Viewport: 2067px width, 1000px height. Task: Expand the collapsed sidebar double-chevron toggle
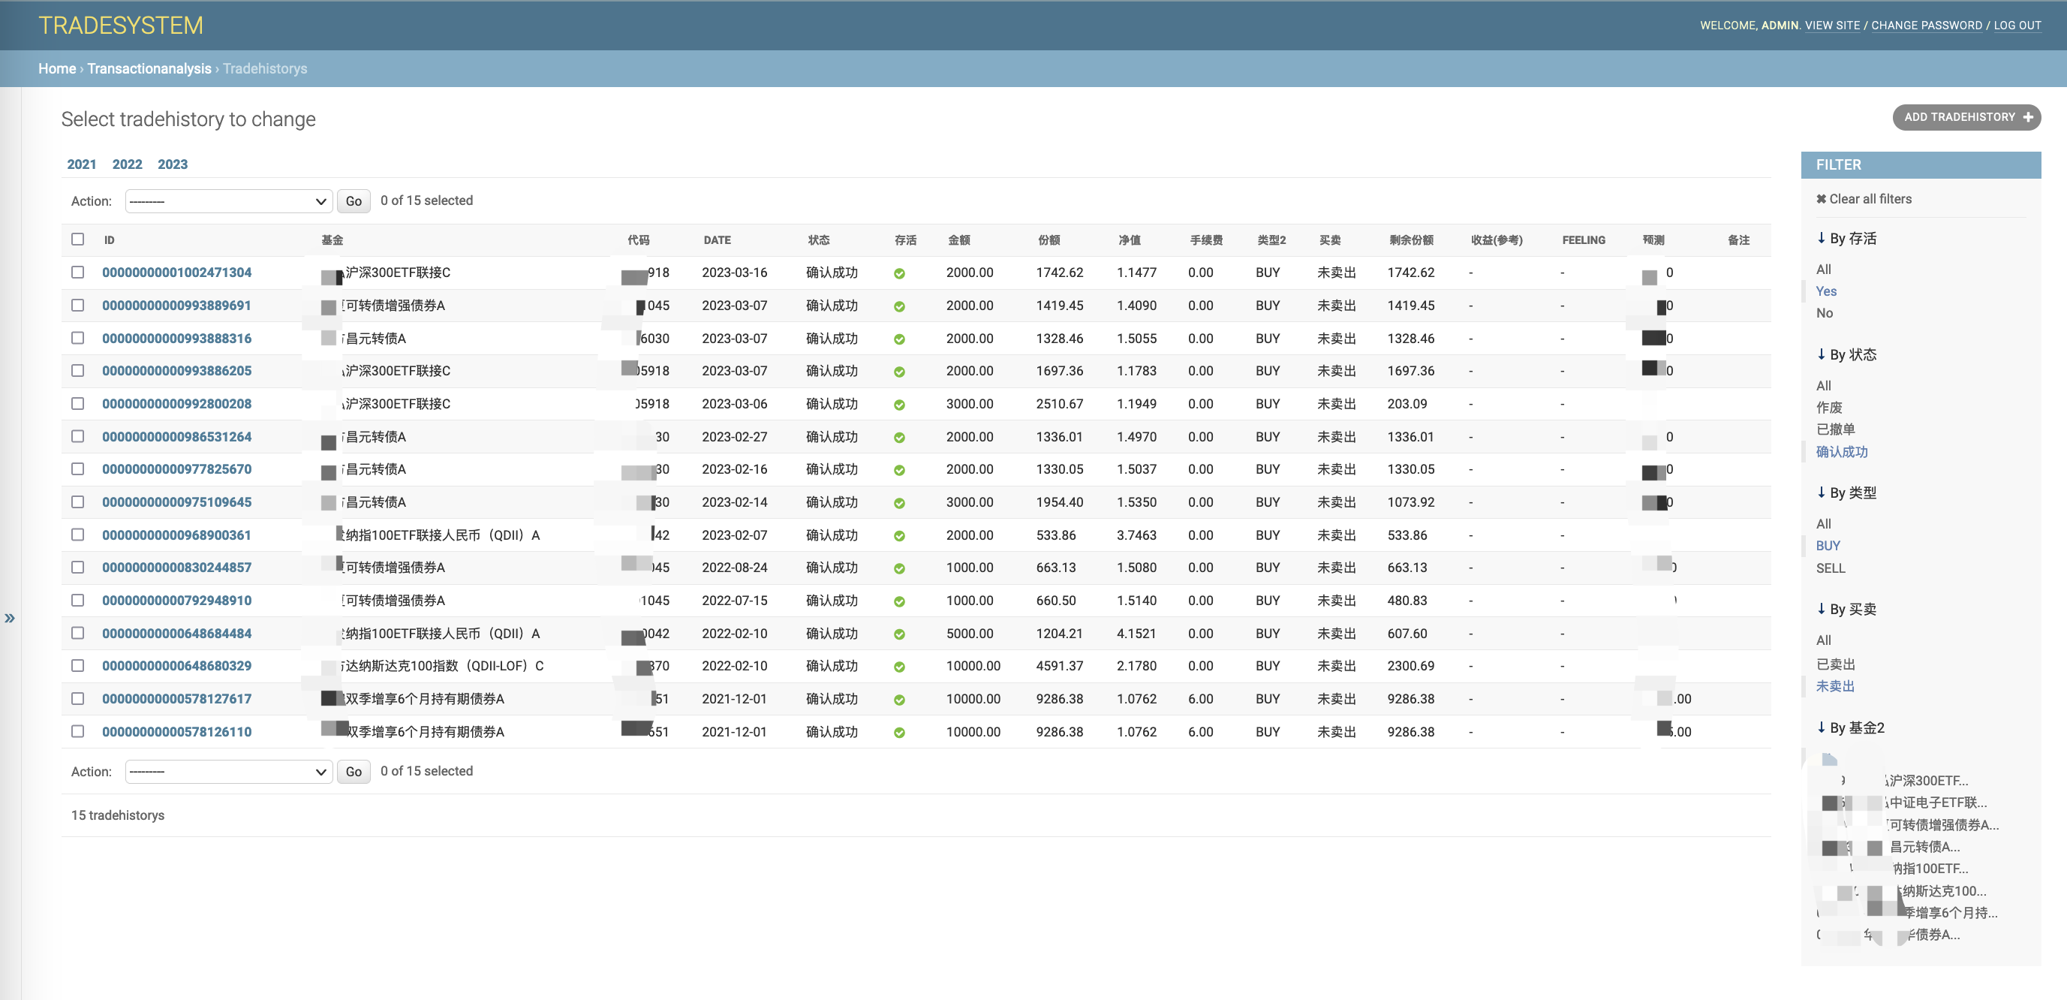[10, 618]
